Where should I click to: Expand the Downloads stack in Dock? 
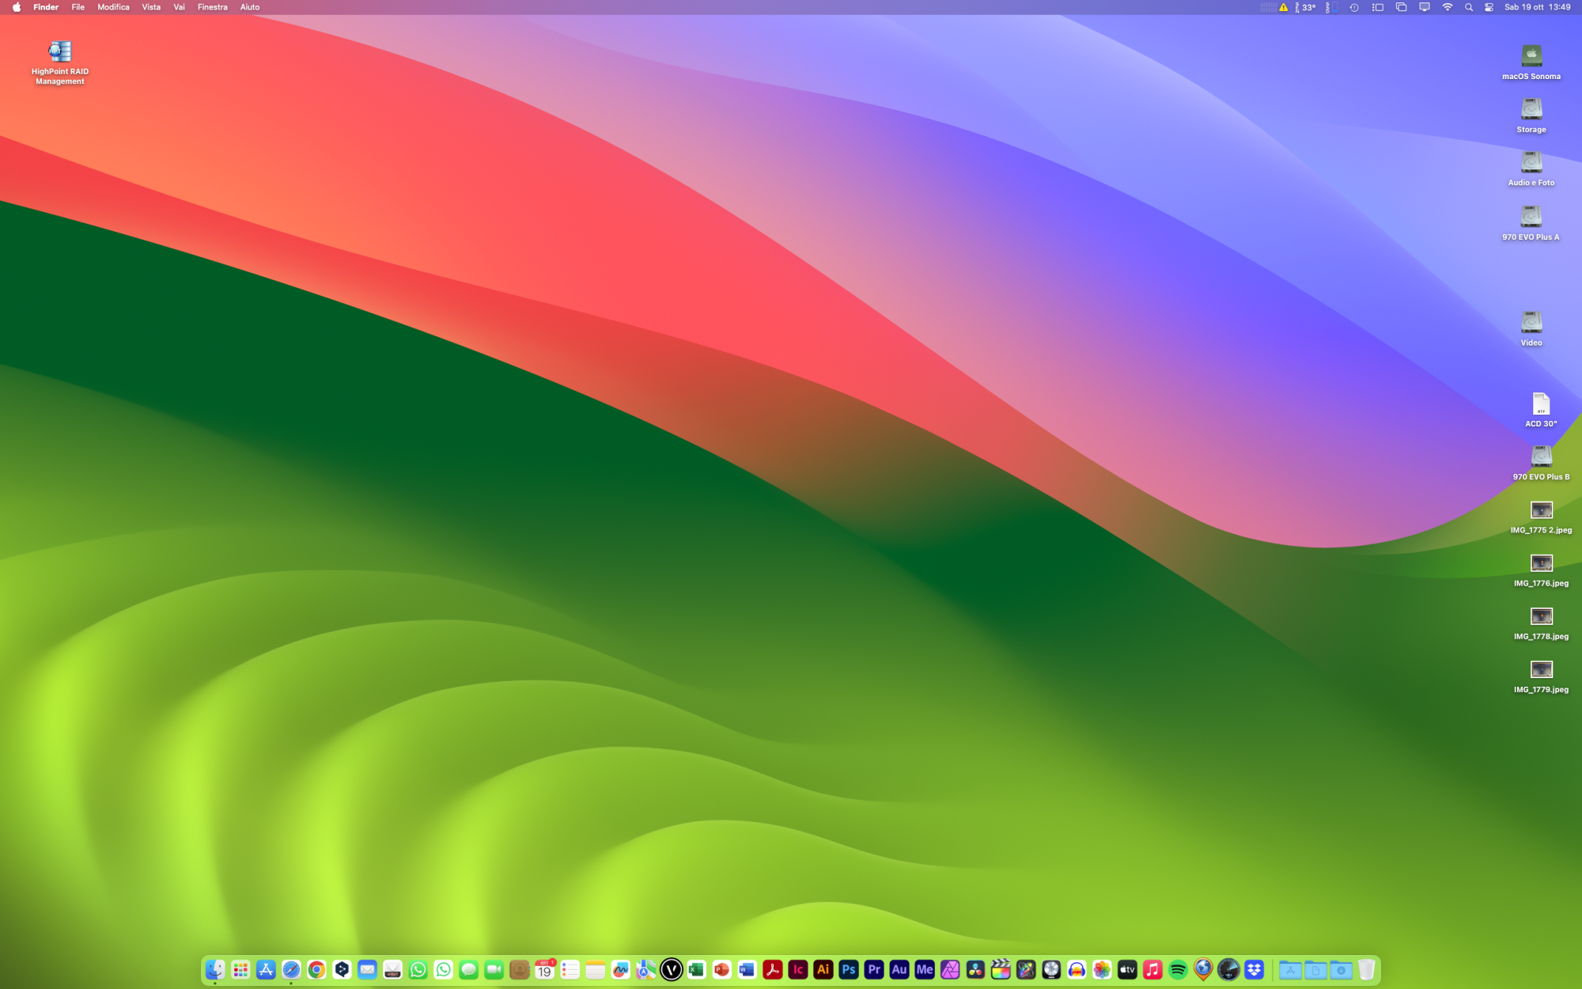tap(1341, 969)
